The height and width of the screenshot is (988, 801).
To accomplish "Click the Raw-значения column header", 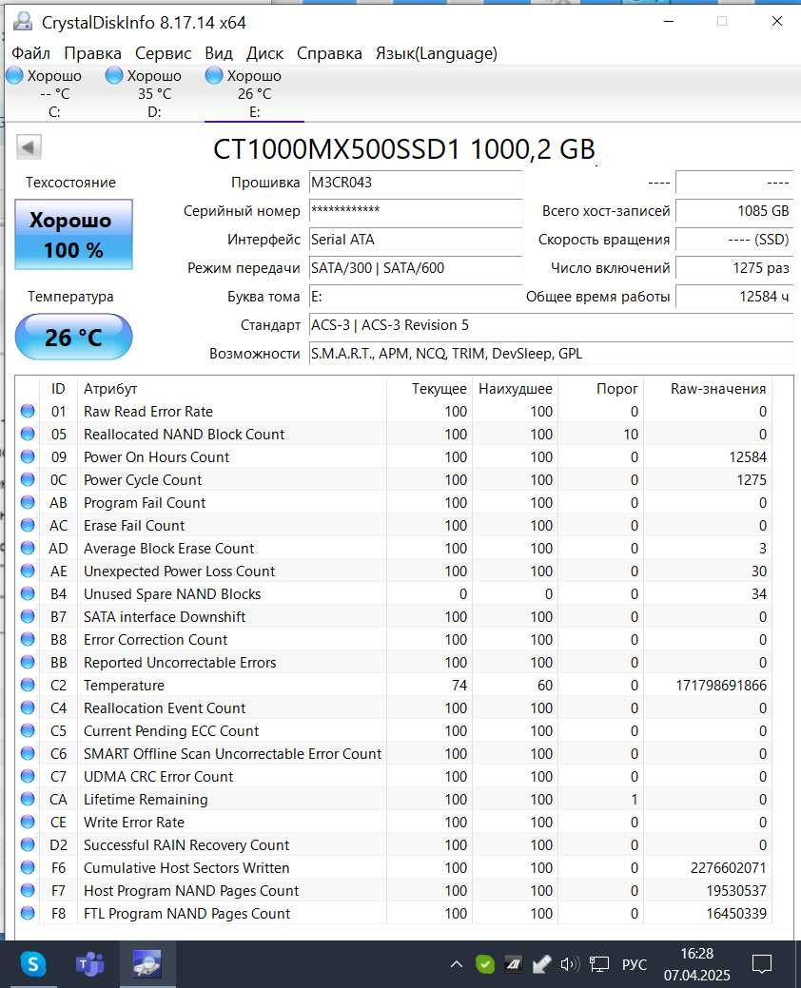I will point(718,389).
